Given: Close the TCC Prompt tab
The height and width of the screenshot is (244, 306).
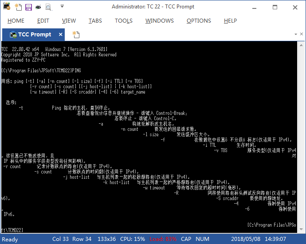Looking at the screenshot, I should [x=61, y=35].
